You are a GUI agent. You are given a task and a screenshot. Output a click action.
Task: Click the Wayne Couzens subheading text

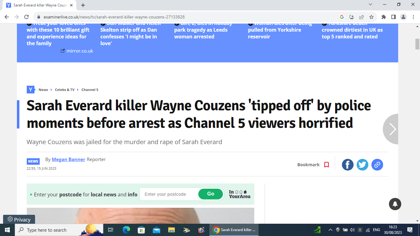[124, 142]
